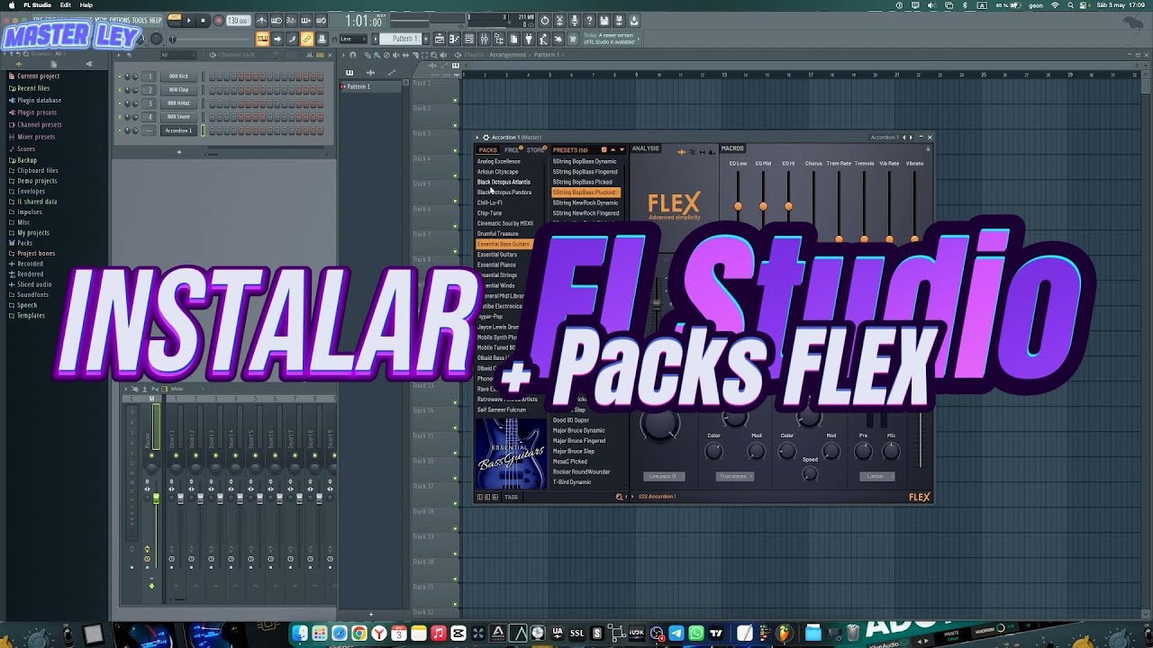Switch to the FLEX PACKS tab
The image size is (1153, 648).
[x=488, y=149]
